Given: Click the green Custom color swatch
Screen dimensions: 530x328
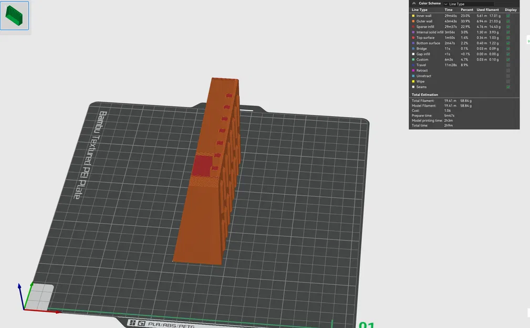Looking at the screenshot, I should point(413,59).
